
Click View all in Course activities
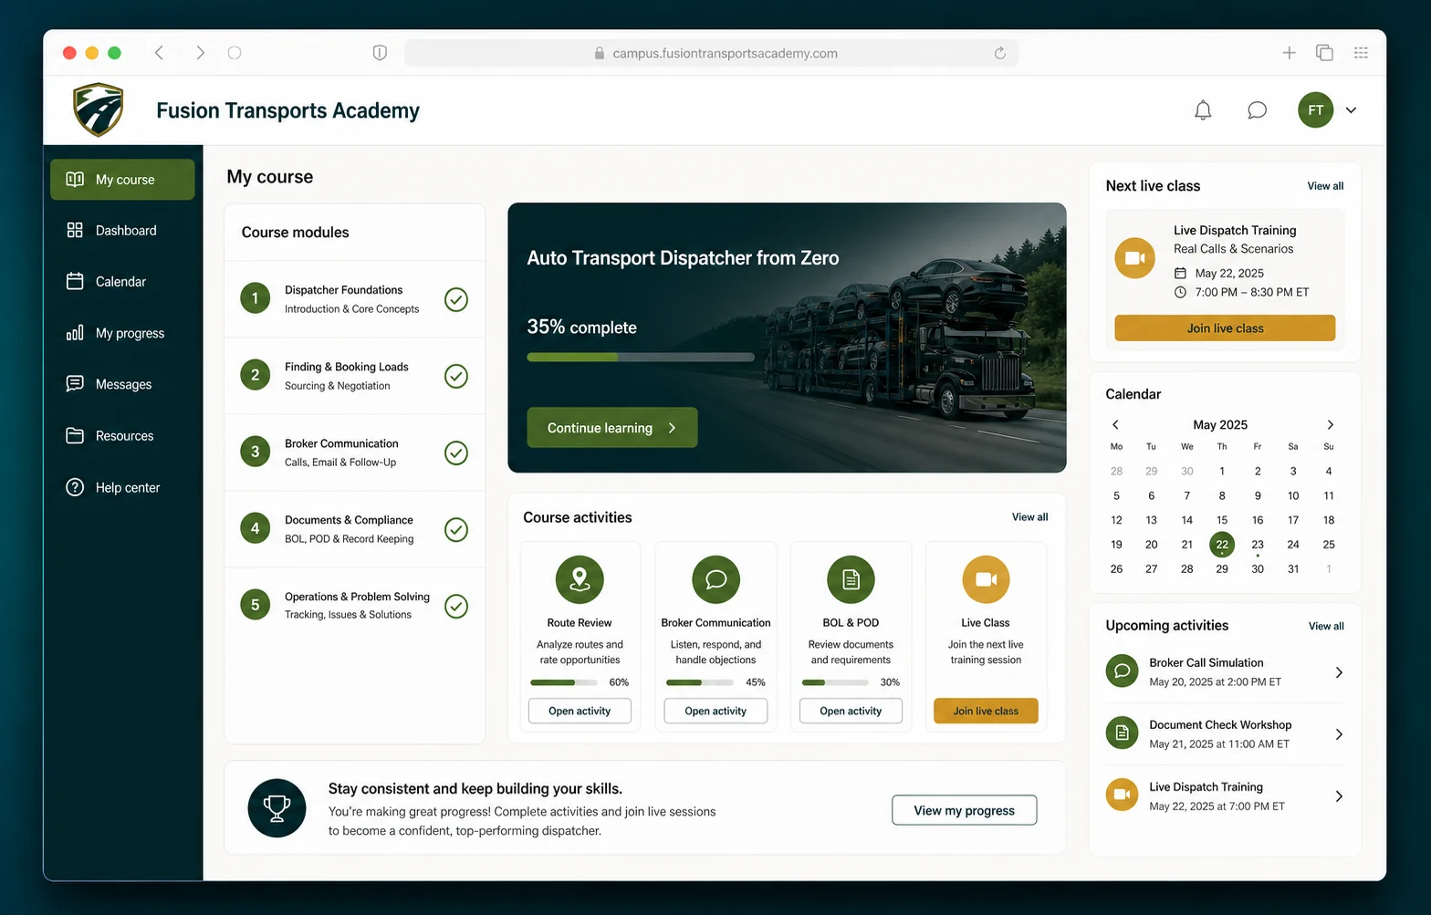click(1029, 517)
